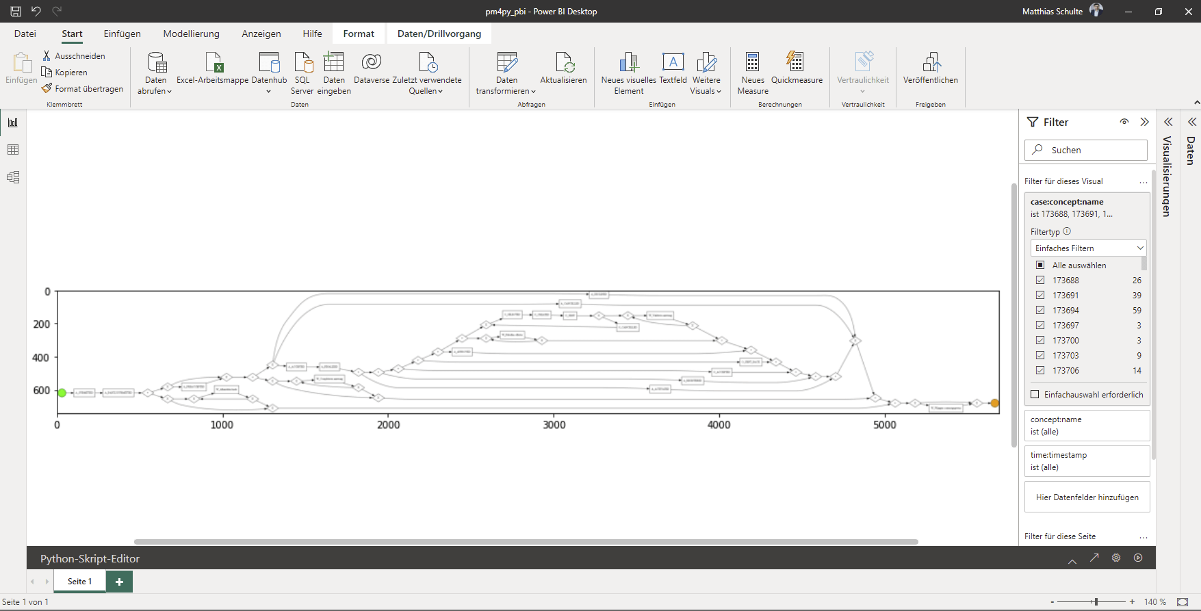Open Hilfe ribbon tab

pos(313,34)
